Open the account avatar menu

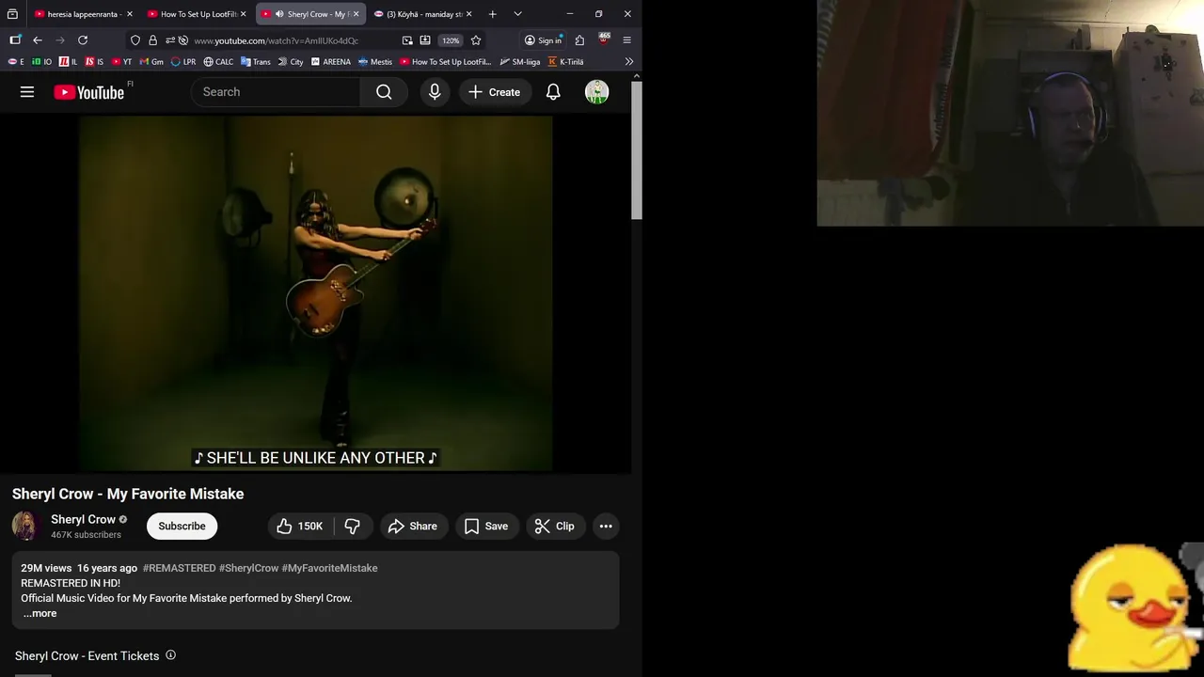597,92
